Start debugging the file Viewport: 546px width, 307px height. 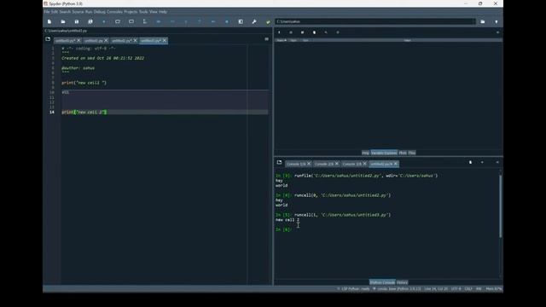159,21
